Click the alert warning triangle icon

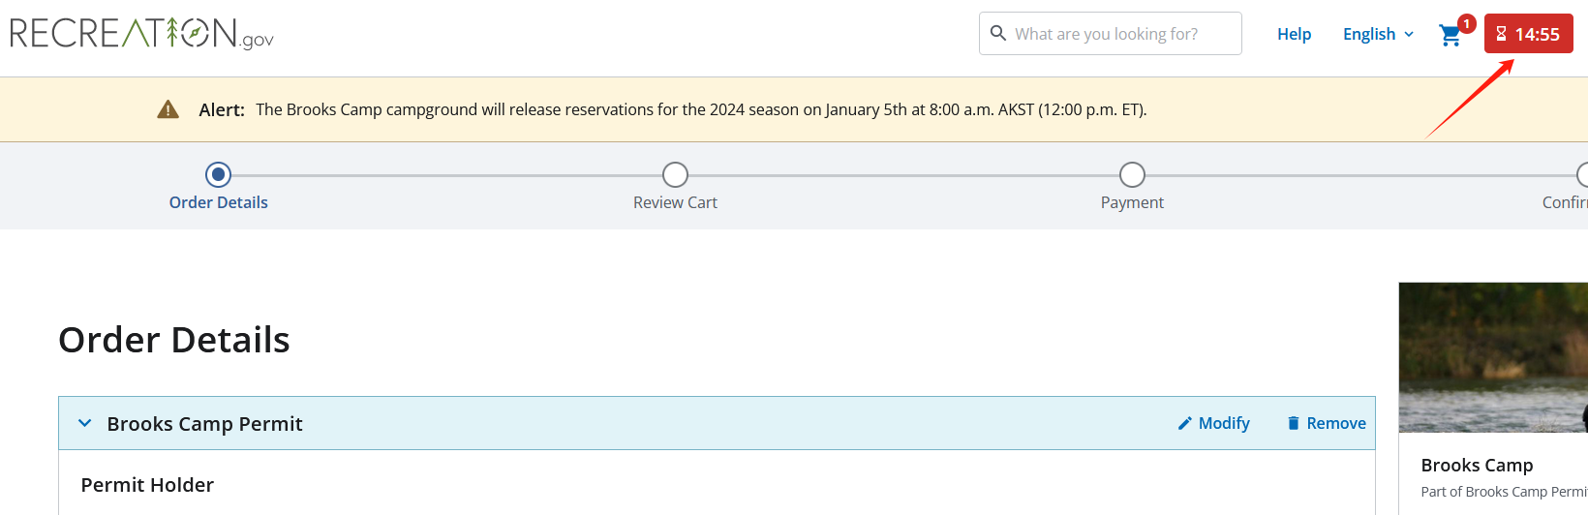coord(168,109)
